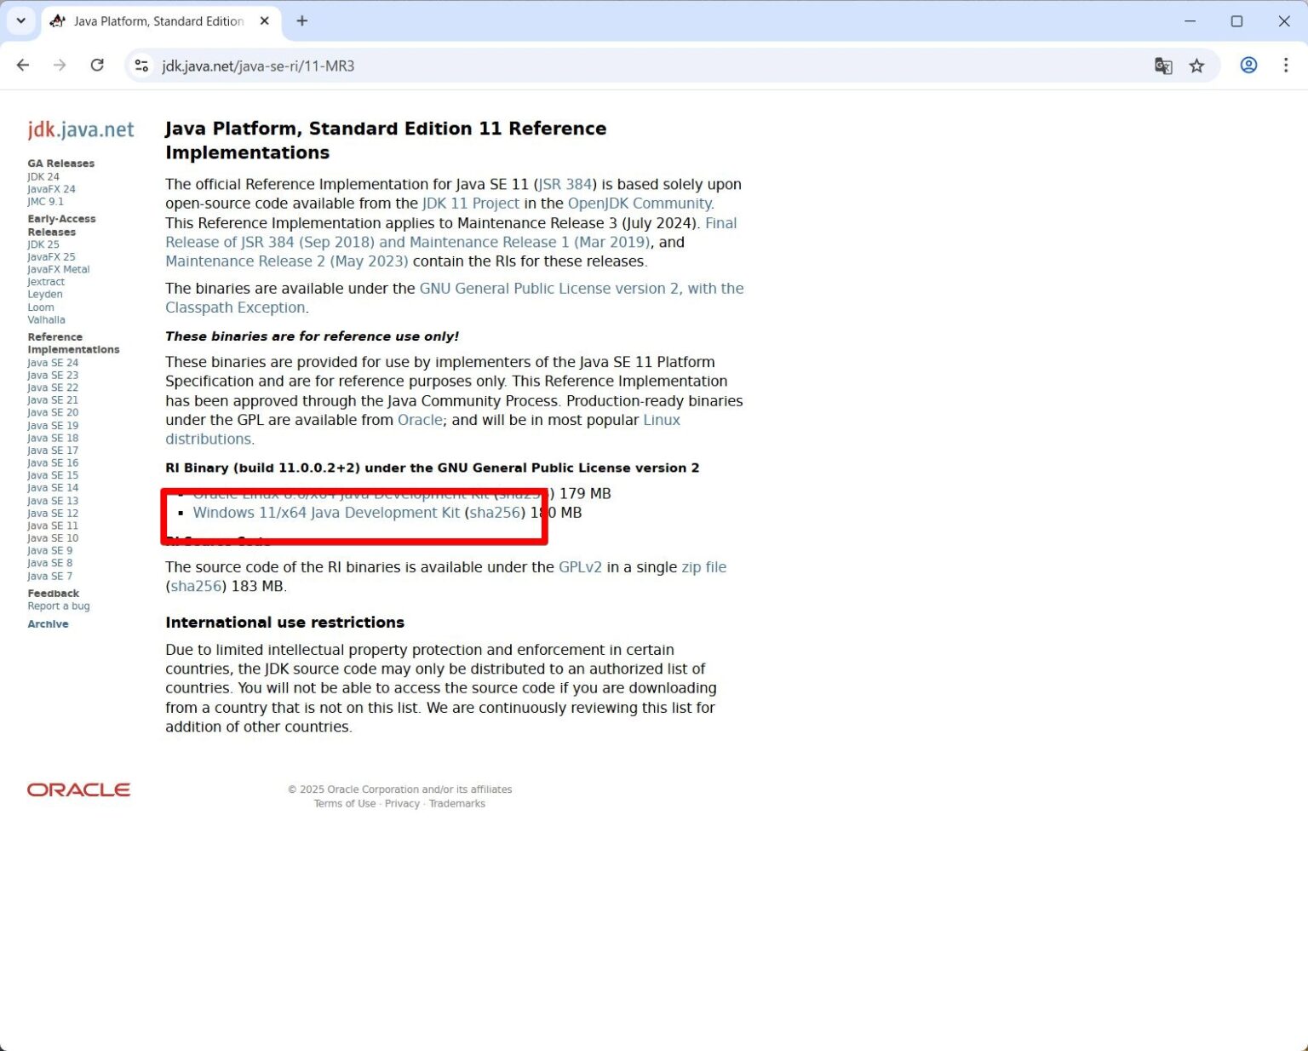
Task: Click the source code zip file link
Action: click(703, 567)
